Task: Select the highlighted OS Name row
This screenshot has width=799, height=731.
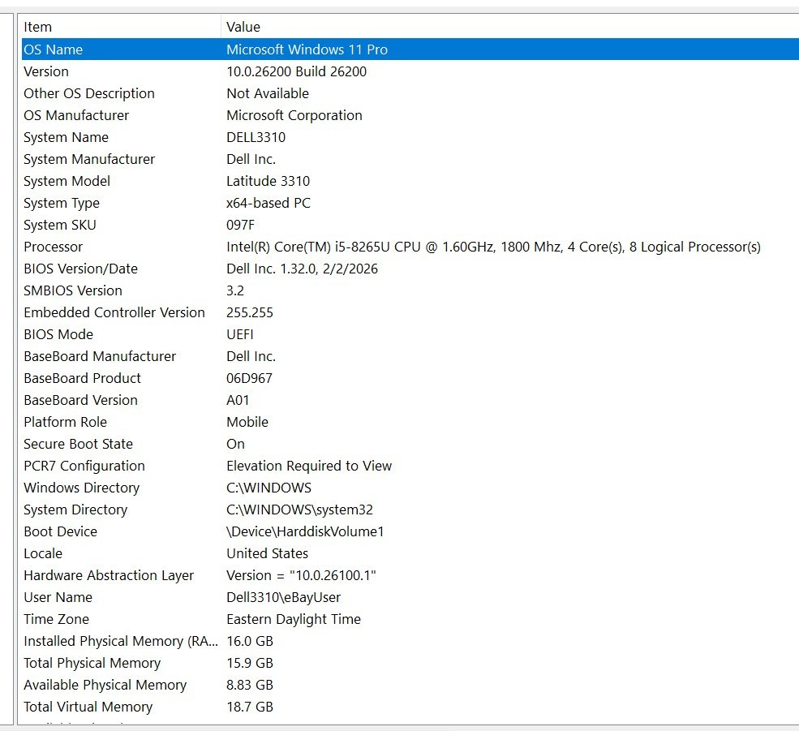Action: click(410, 49)
